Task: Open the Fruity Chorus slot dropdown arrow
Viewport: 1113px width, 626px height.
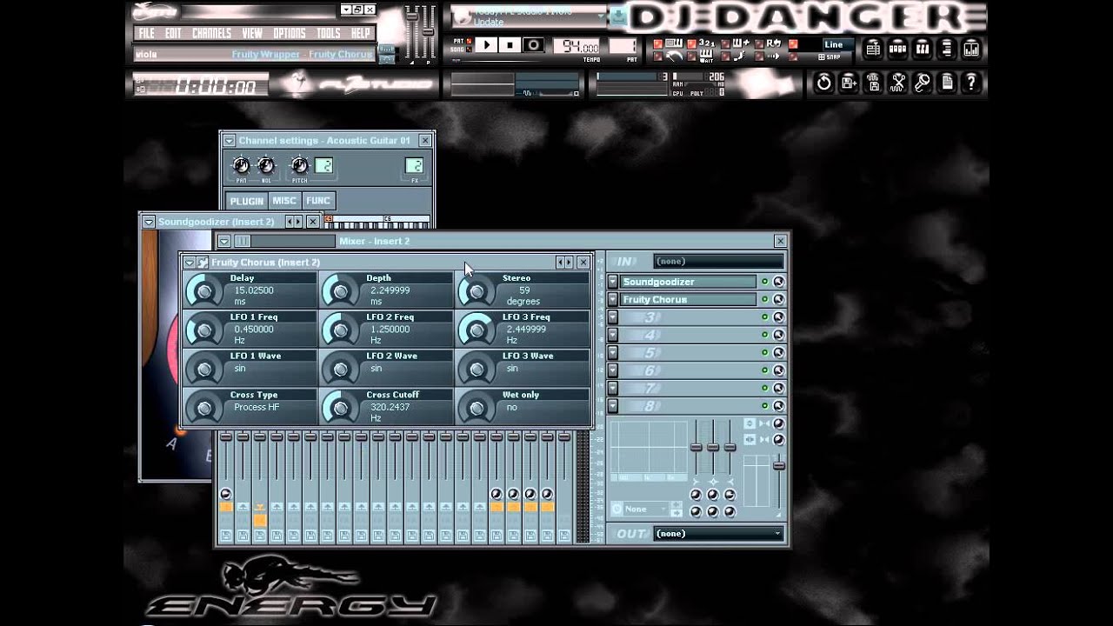Action: pos(613,300)
